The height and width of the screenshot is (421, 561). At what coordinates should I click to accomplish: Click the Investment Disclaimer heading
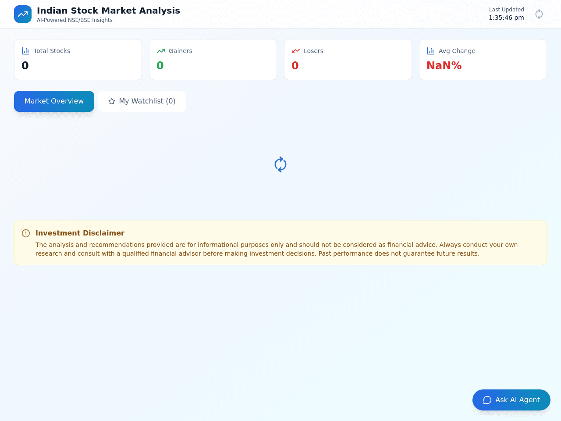coord(80,233)
